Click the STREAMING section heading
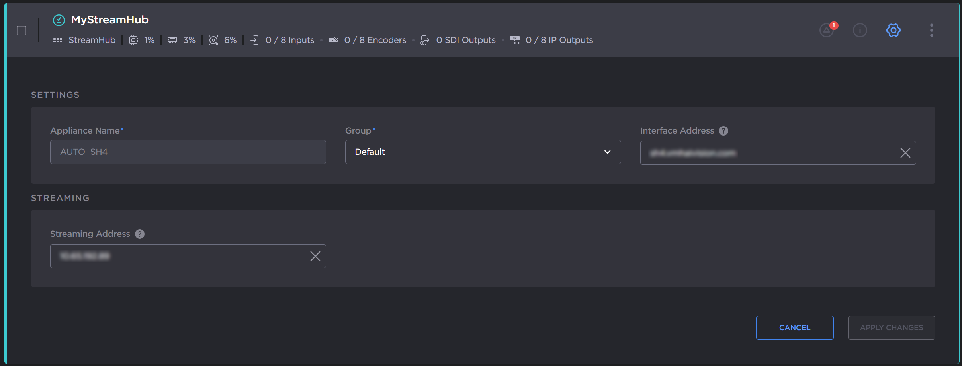962x366 pixels. (x=60, y=198)
